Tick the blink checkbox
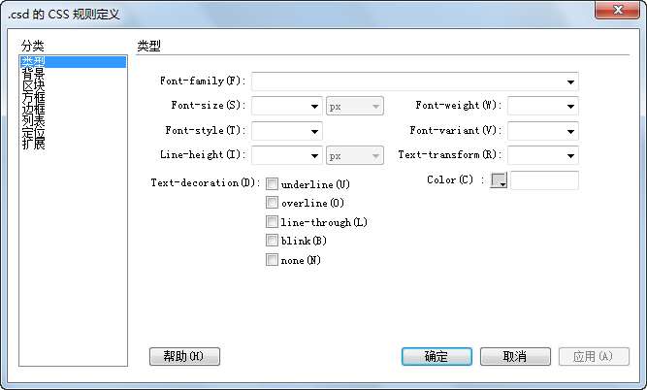The width and height of the screenshot is (647, 390). [x=273, y=240]
